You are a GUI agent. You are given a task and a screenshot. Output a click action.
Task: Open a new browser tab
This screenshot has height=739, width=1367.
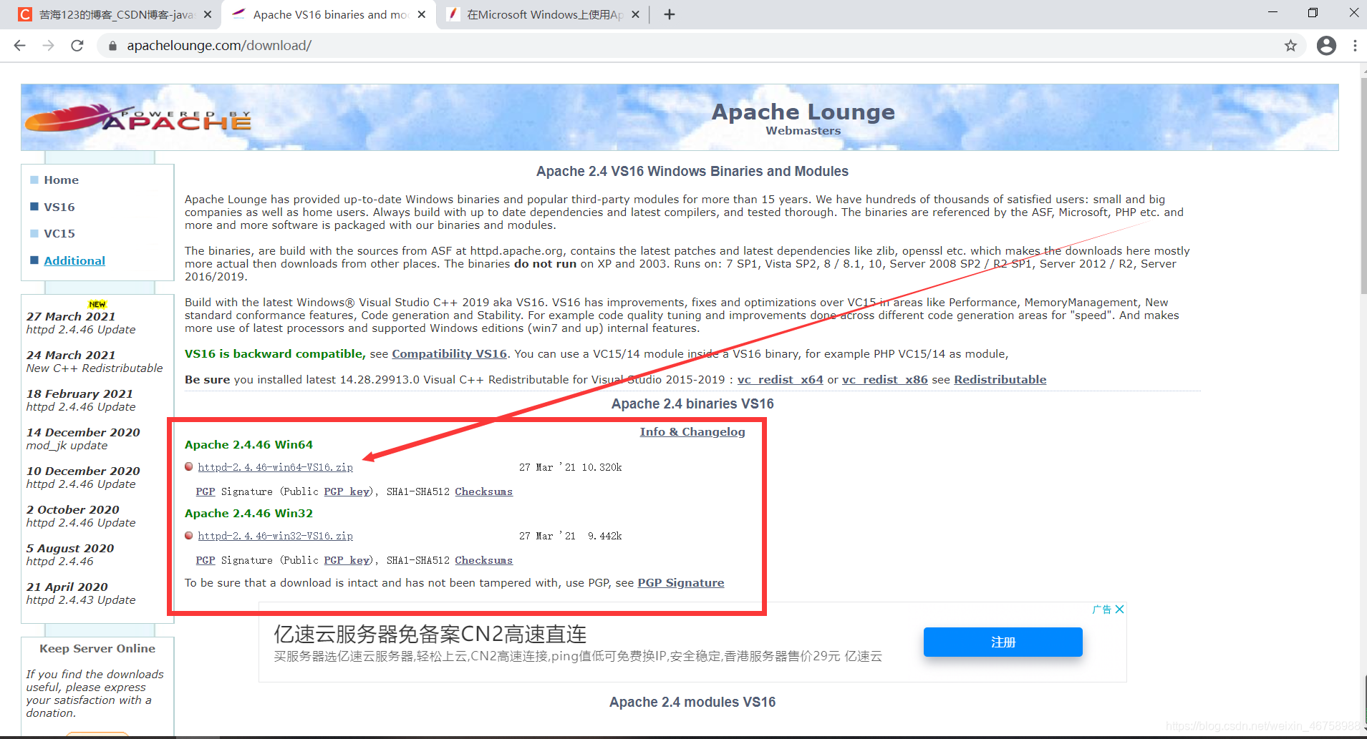pyautogui.click(x=670, y=14)
